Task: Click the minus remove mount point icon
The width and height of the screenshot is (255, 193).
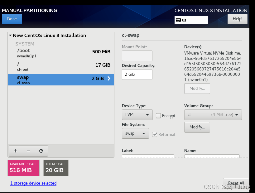Action: point(28,151)
